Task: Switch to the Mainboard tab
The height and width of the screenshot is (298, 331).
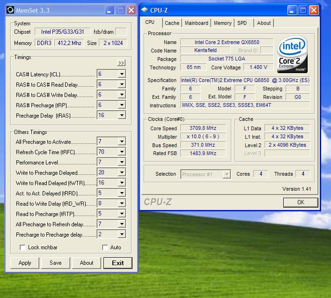Action: pyautogui.click(x=197, y=23)
